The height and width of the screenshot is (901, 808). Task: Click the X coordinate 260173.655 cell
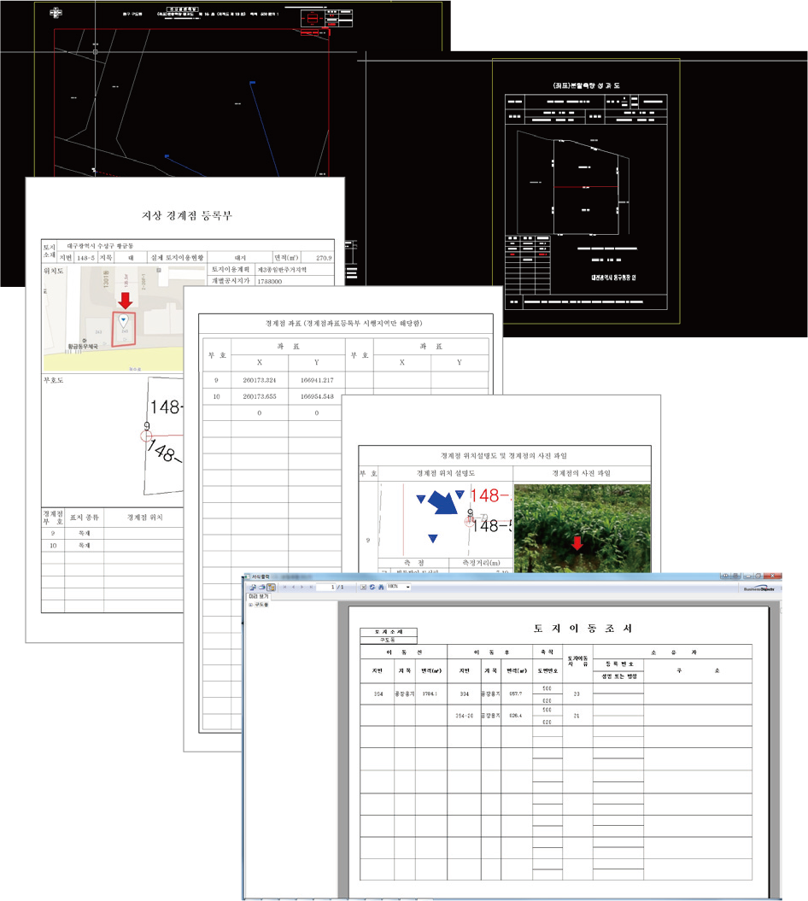pyautogui.click(x=259, y=396)
